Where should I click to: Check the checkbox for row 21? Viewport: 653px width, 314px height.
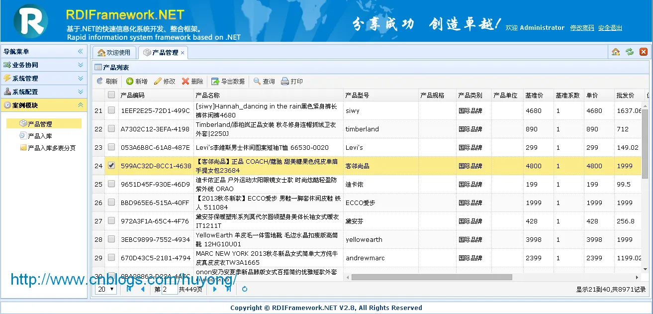pos(111,110)
